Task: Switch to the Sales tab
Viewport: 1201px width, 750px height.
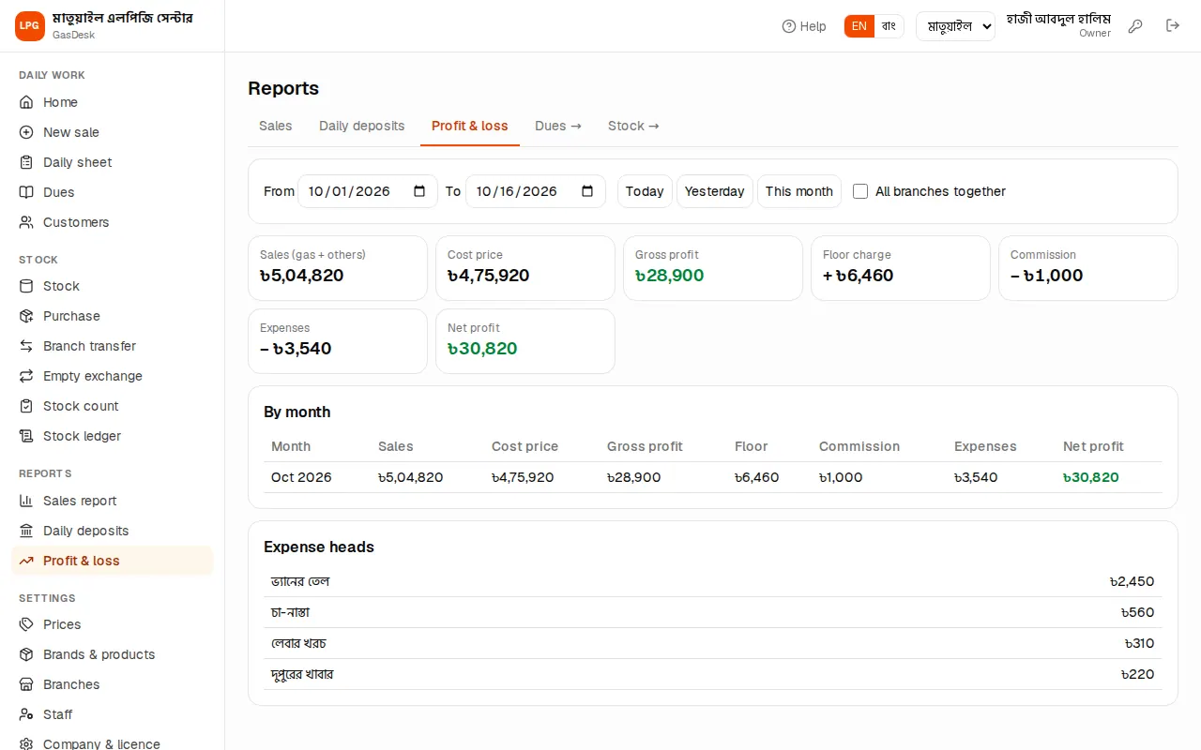Action: 276,126
